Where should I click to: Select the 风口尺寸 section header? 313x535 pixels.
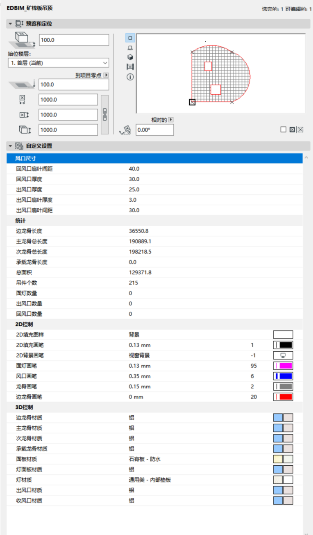pyautogui.click(x=154, y=158)
